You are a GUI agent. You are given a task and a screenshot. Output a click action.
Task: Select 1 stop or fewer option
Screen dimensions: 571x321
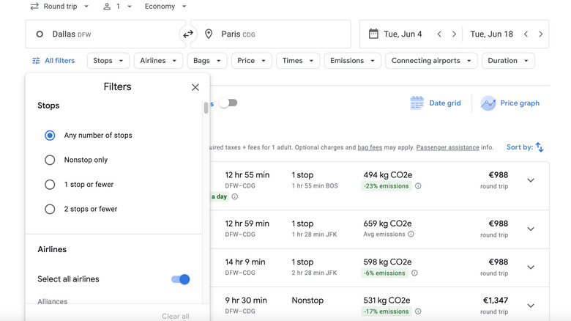tap(50, 185)
